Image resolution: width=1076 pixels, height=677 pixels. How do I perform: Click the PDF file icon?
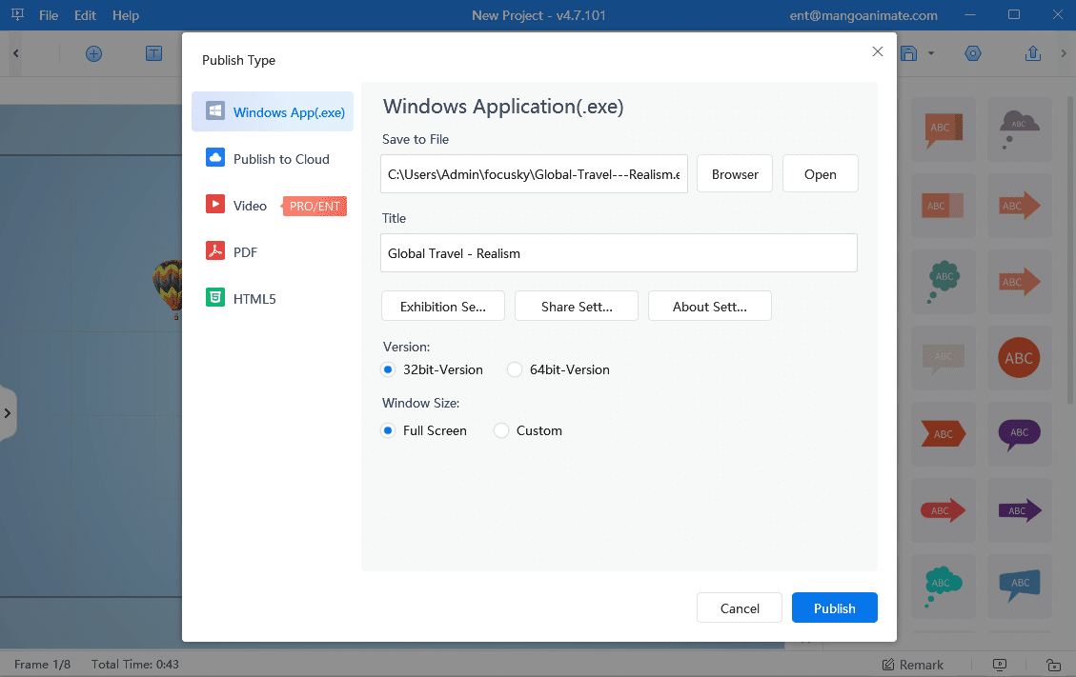click(x=215, y=251)
